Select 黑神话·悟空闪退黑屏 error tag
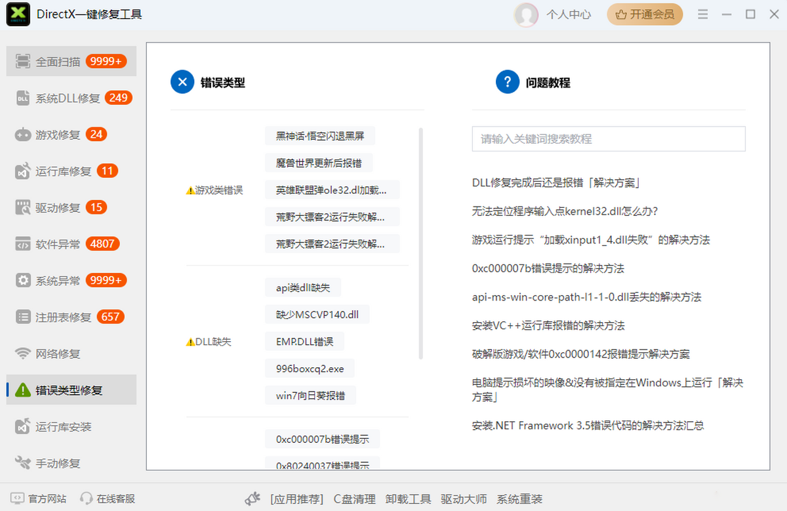Screen dimensions: 787x511 coord(320,136)
